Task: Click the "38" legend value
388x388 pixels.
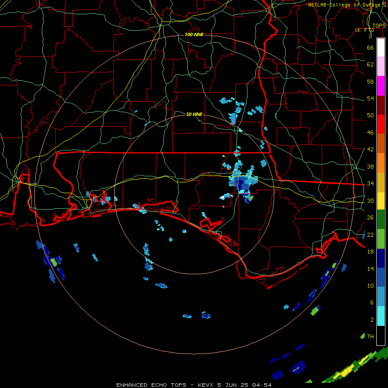Action: pyautogui.click(x=370, y=166)
